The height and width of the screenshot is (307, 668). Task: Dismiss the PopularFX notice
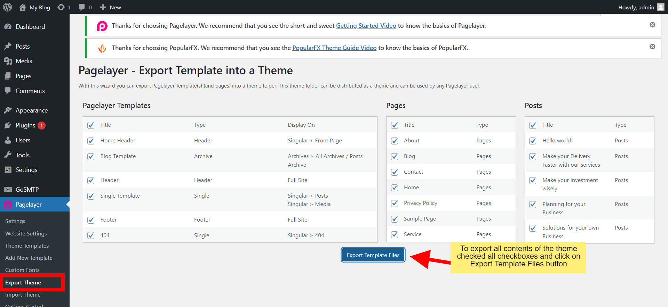tap(652, 47)
